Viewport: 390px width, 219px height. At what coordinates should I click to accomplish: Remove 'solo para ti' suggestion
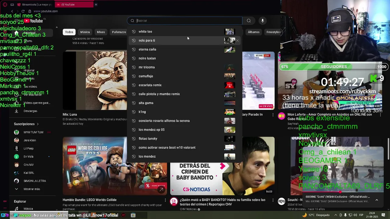(x=237, y=40)
